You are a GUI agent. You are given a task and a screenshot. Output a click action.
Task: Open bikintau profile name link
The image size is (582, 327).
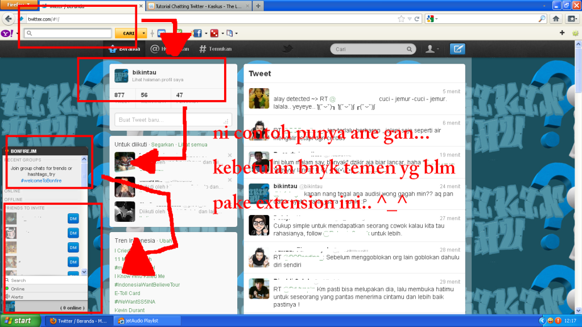coord(145,72)
